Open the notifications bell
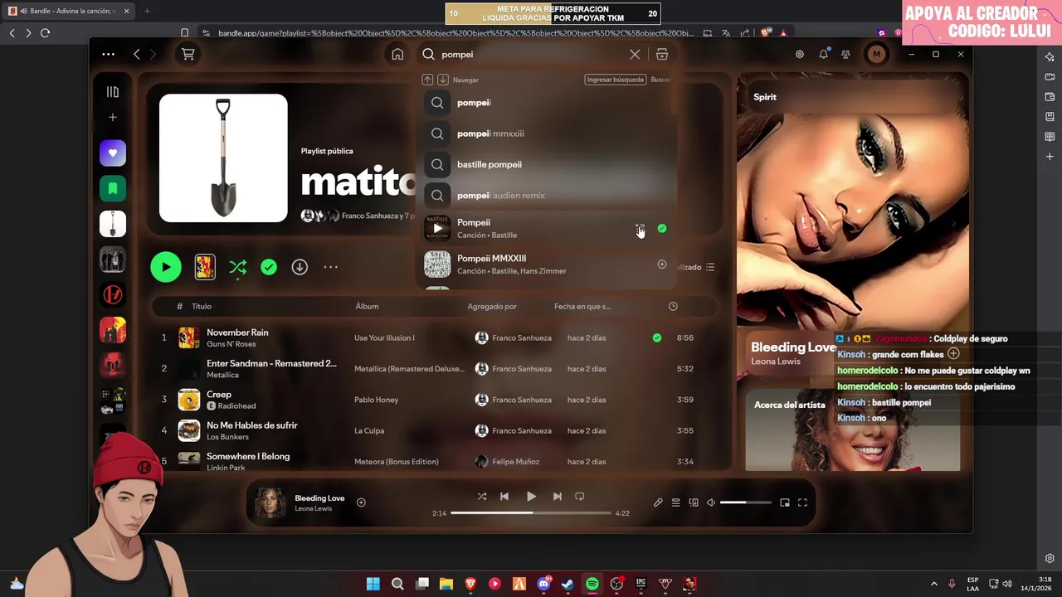The height and width of the screenshot is (597, 1062). click(x=823, y=54)
